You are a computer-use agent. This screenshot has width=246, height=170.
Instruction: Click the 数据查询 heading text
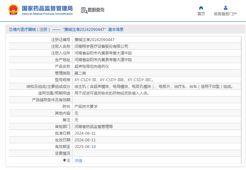click(x=96, y=10)
